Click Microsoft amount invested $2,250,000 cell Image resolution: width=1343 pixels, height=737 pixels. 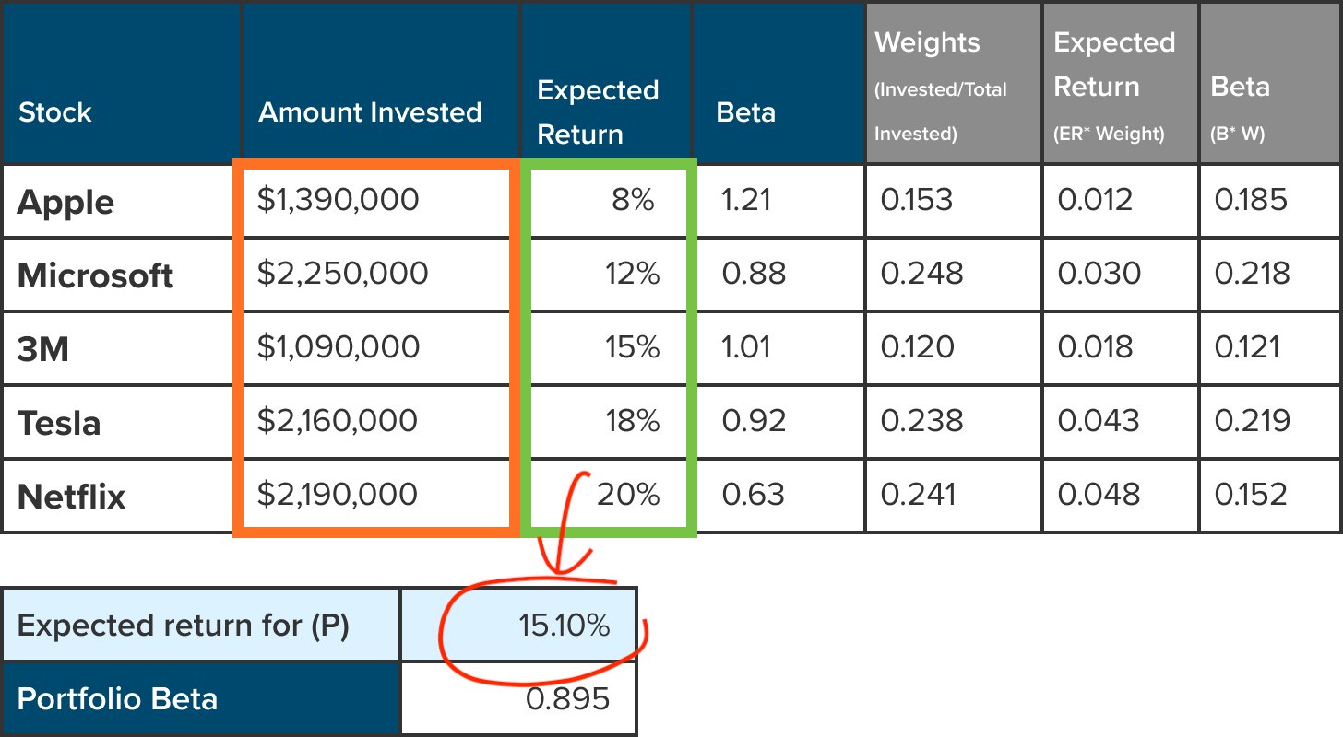375,274
